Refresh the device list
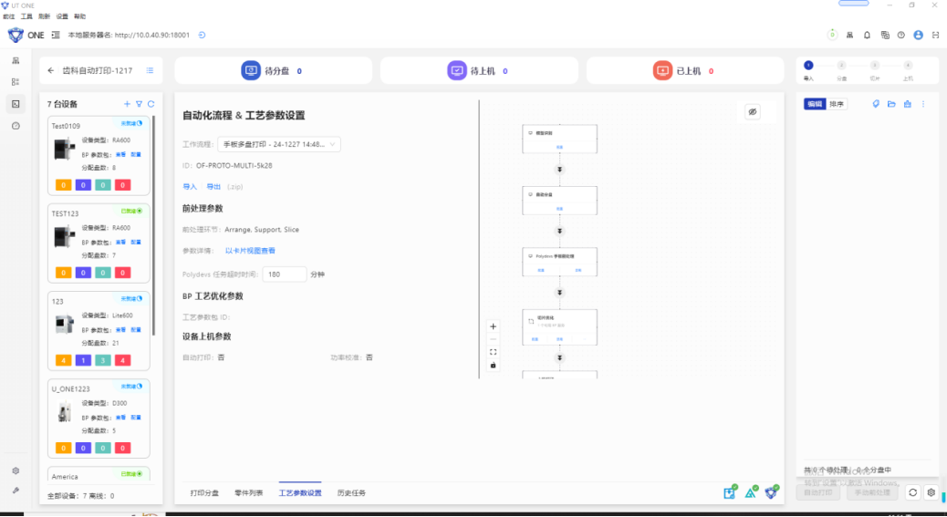Viewport: 947px width, 517px height. tap(151, 104)
